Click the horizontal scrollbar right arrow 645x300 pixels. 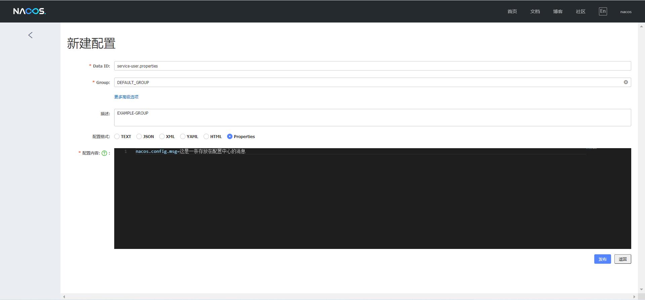click(x=634, y=297)
